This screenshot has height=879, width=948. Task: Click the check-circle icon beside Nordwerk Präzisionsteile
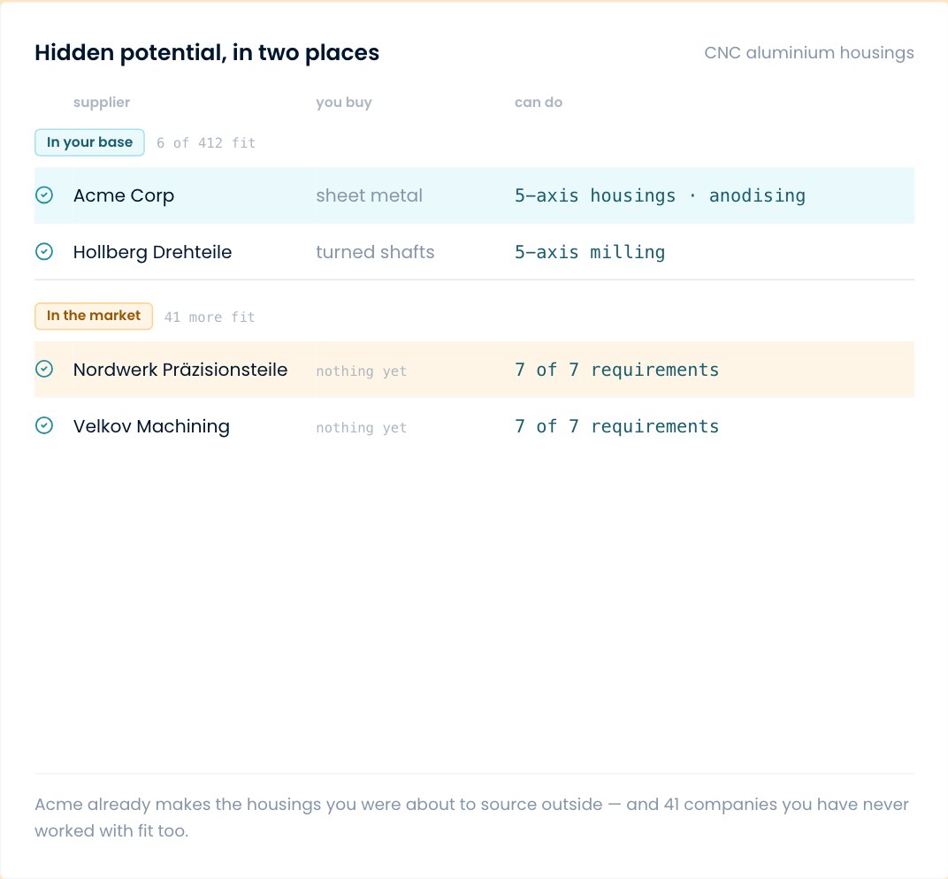(x=44, y=369)
